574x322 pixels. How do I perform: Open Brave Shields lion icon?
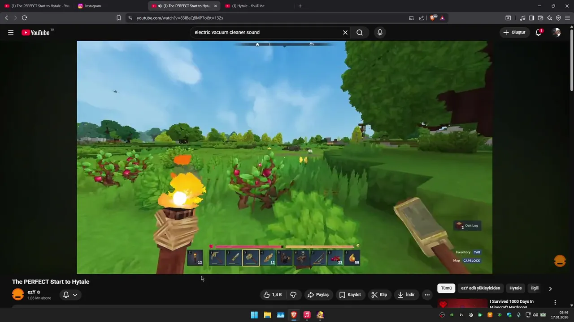(432, 18)
